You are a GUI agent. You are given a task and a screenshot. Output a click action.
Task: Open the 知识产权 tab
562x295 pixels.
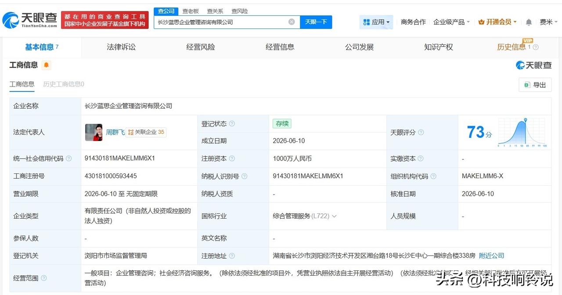(439, 47)
